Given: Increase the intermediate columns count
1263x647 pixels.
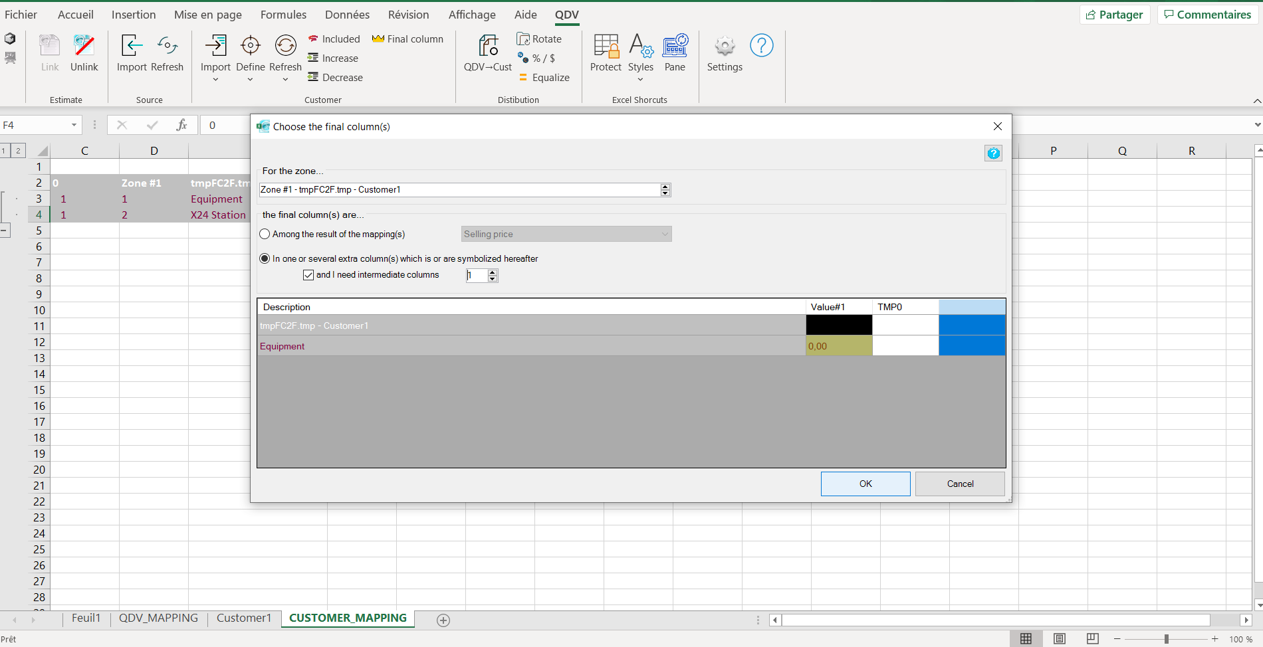Looking at the screenshot, I should click(x=493, y=272).
